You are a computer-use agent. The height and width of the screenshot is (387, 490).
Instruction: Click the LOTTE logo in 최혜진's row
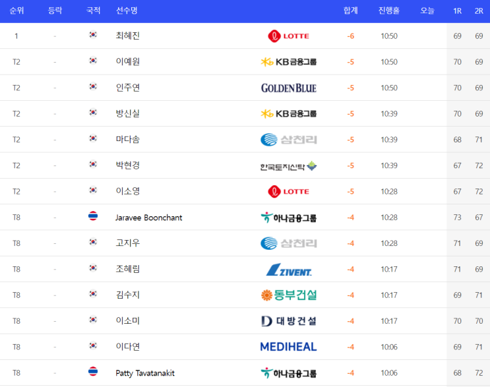pyautogui.click(x=288, y=36)
